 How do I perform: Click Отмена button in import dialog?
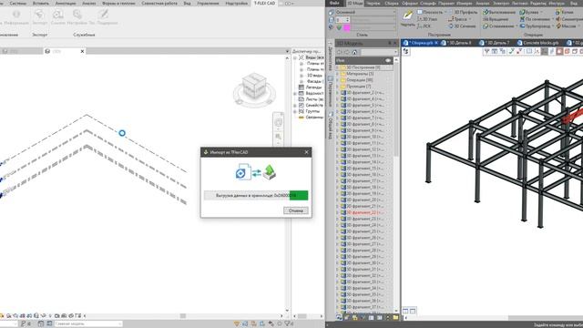pyautogui.click(x=295, y=210)
